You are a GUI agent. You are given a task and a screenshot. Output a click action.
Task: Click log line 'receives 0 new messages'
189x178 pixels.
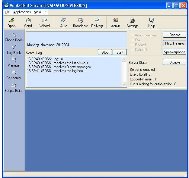pyautogui.click(x=59, y=67)
